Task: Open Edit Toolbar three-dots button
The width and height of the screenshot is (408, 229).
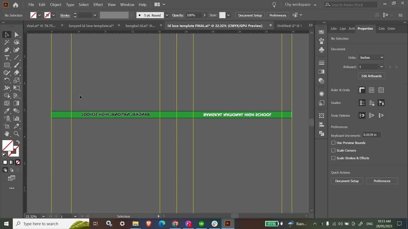Action: 11,188
